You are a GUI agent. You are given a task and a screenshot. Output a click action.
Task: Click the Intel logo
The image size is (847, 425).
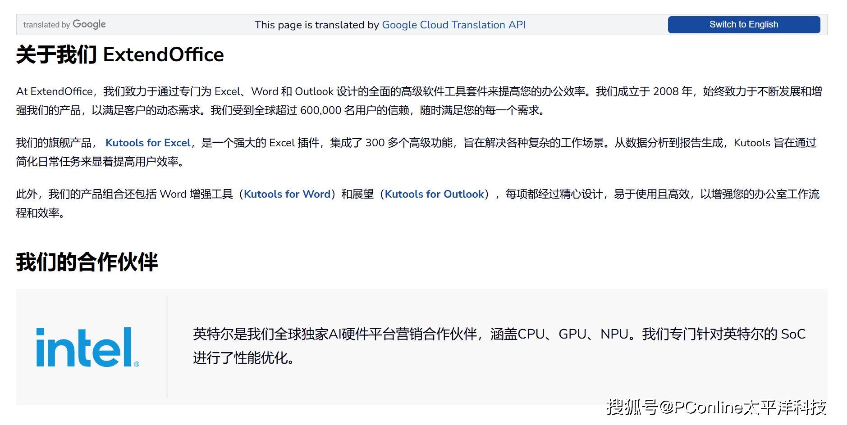click(84, 347)
